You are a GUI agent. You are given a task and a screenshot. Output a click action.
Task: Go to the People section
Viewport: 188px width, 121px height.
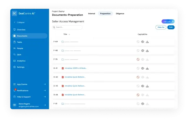click(x=20, y=48)
